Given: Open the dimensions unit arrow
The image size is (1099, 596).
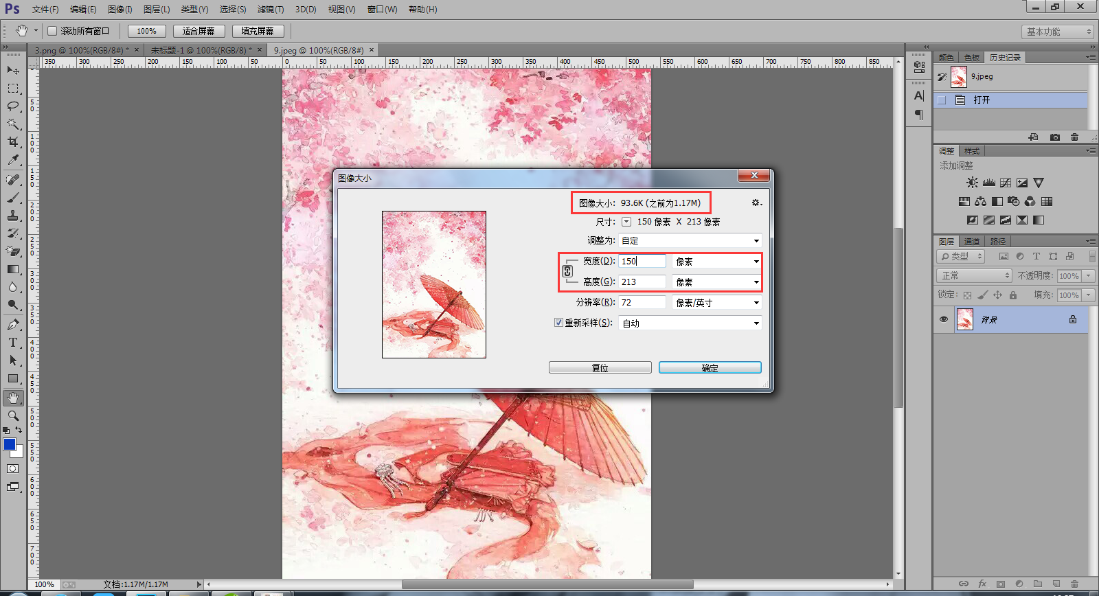Looking at the screenshot, I should [x=626, y=222].
